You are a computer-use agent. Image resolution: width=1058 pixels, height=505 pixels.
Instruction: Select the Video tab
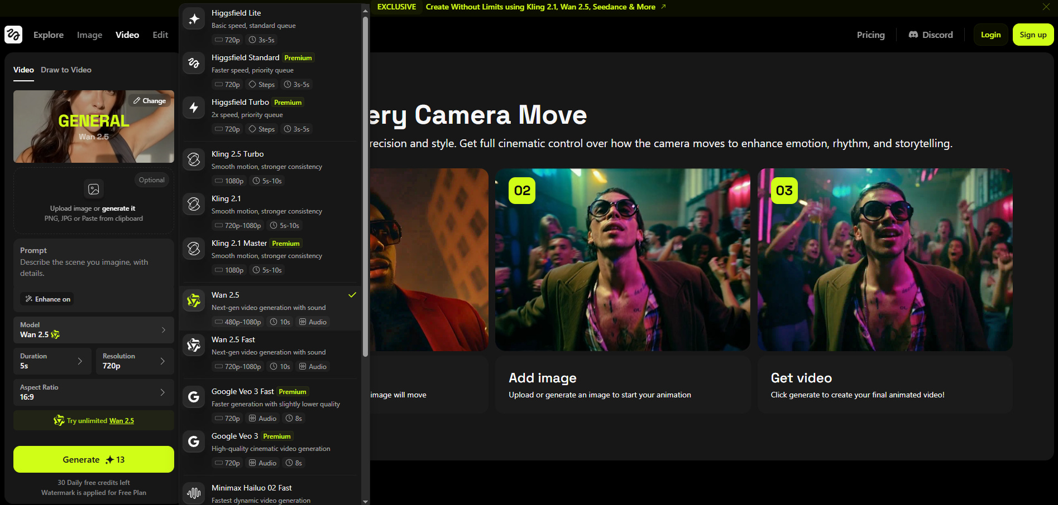coord(23,70)
